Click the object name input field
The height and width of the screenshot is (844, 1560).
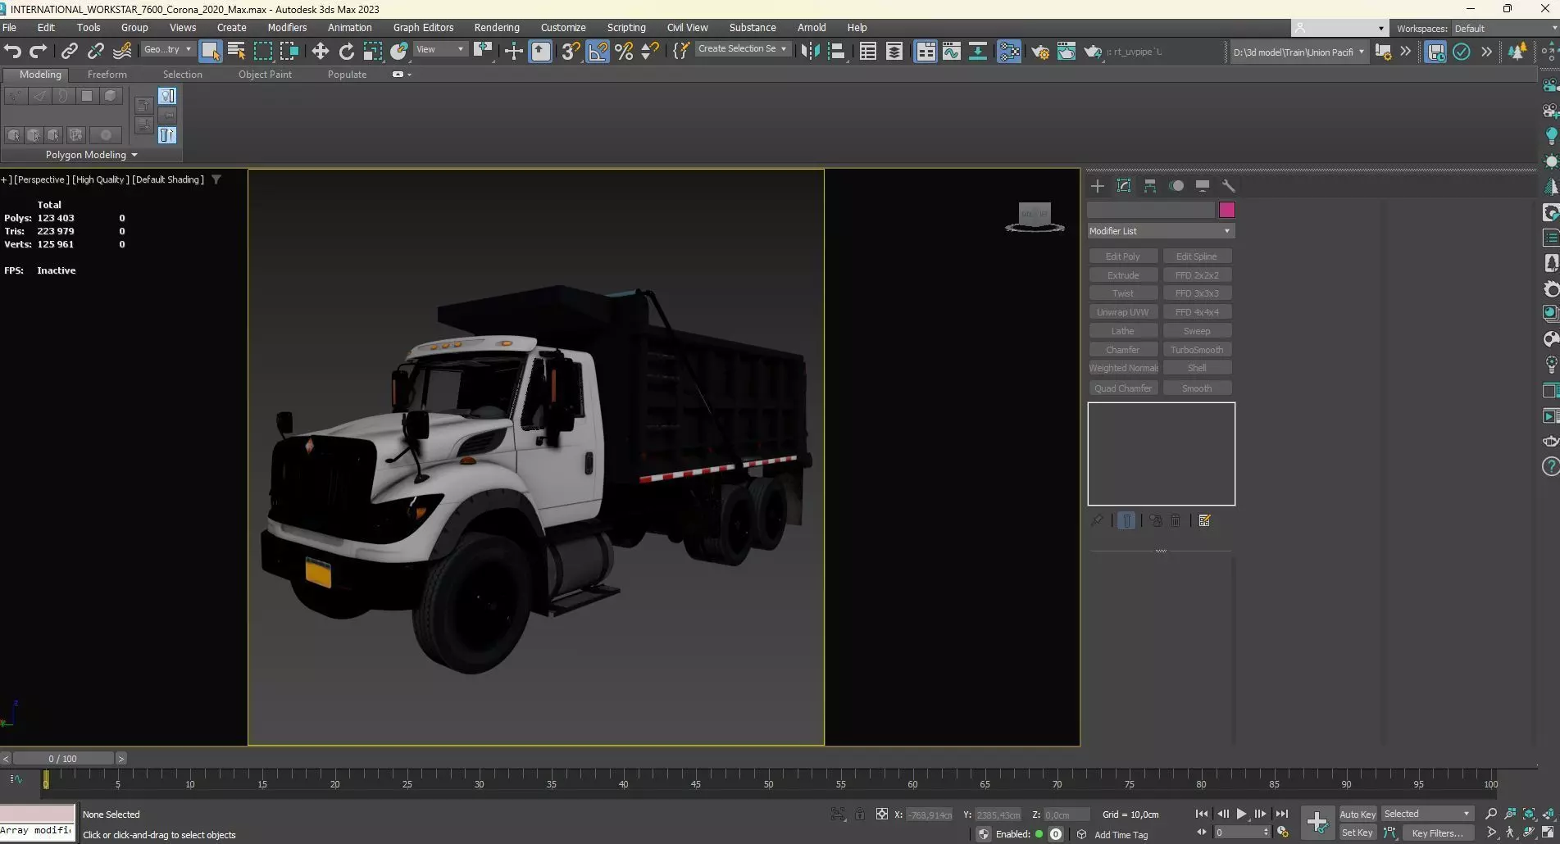pos(1151,210)
